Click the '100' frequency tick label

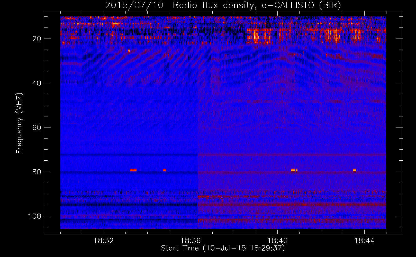click(x=35, y=216)
